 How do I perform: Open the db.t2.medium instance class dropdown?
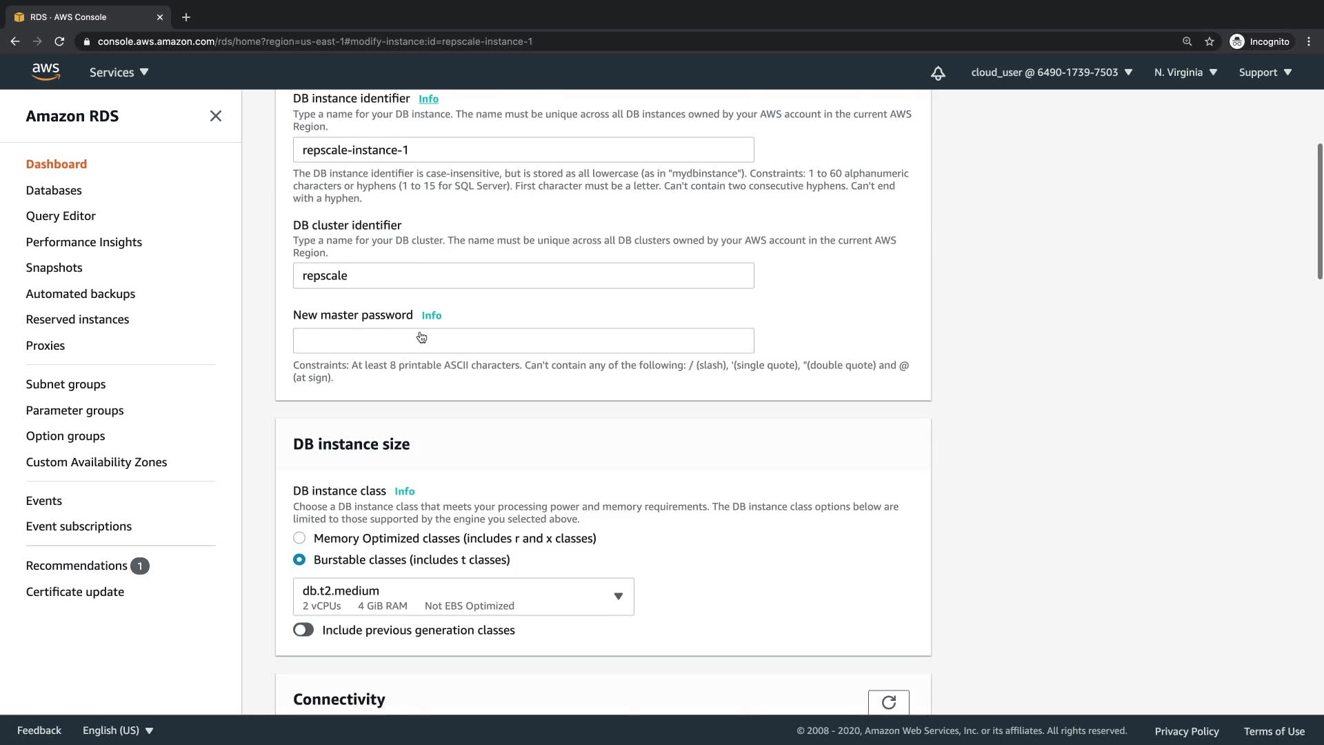(463, 597)
